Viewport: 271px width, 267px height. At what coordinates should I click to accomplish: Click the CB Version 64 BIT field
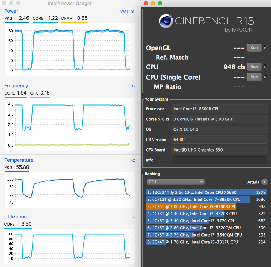(x=219, y=140)
